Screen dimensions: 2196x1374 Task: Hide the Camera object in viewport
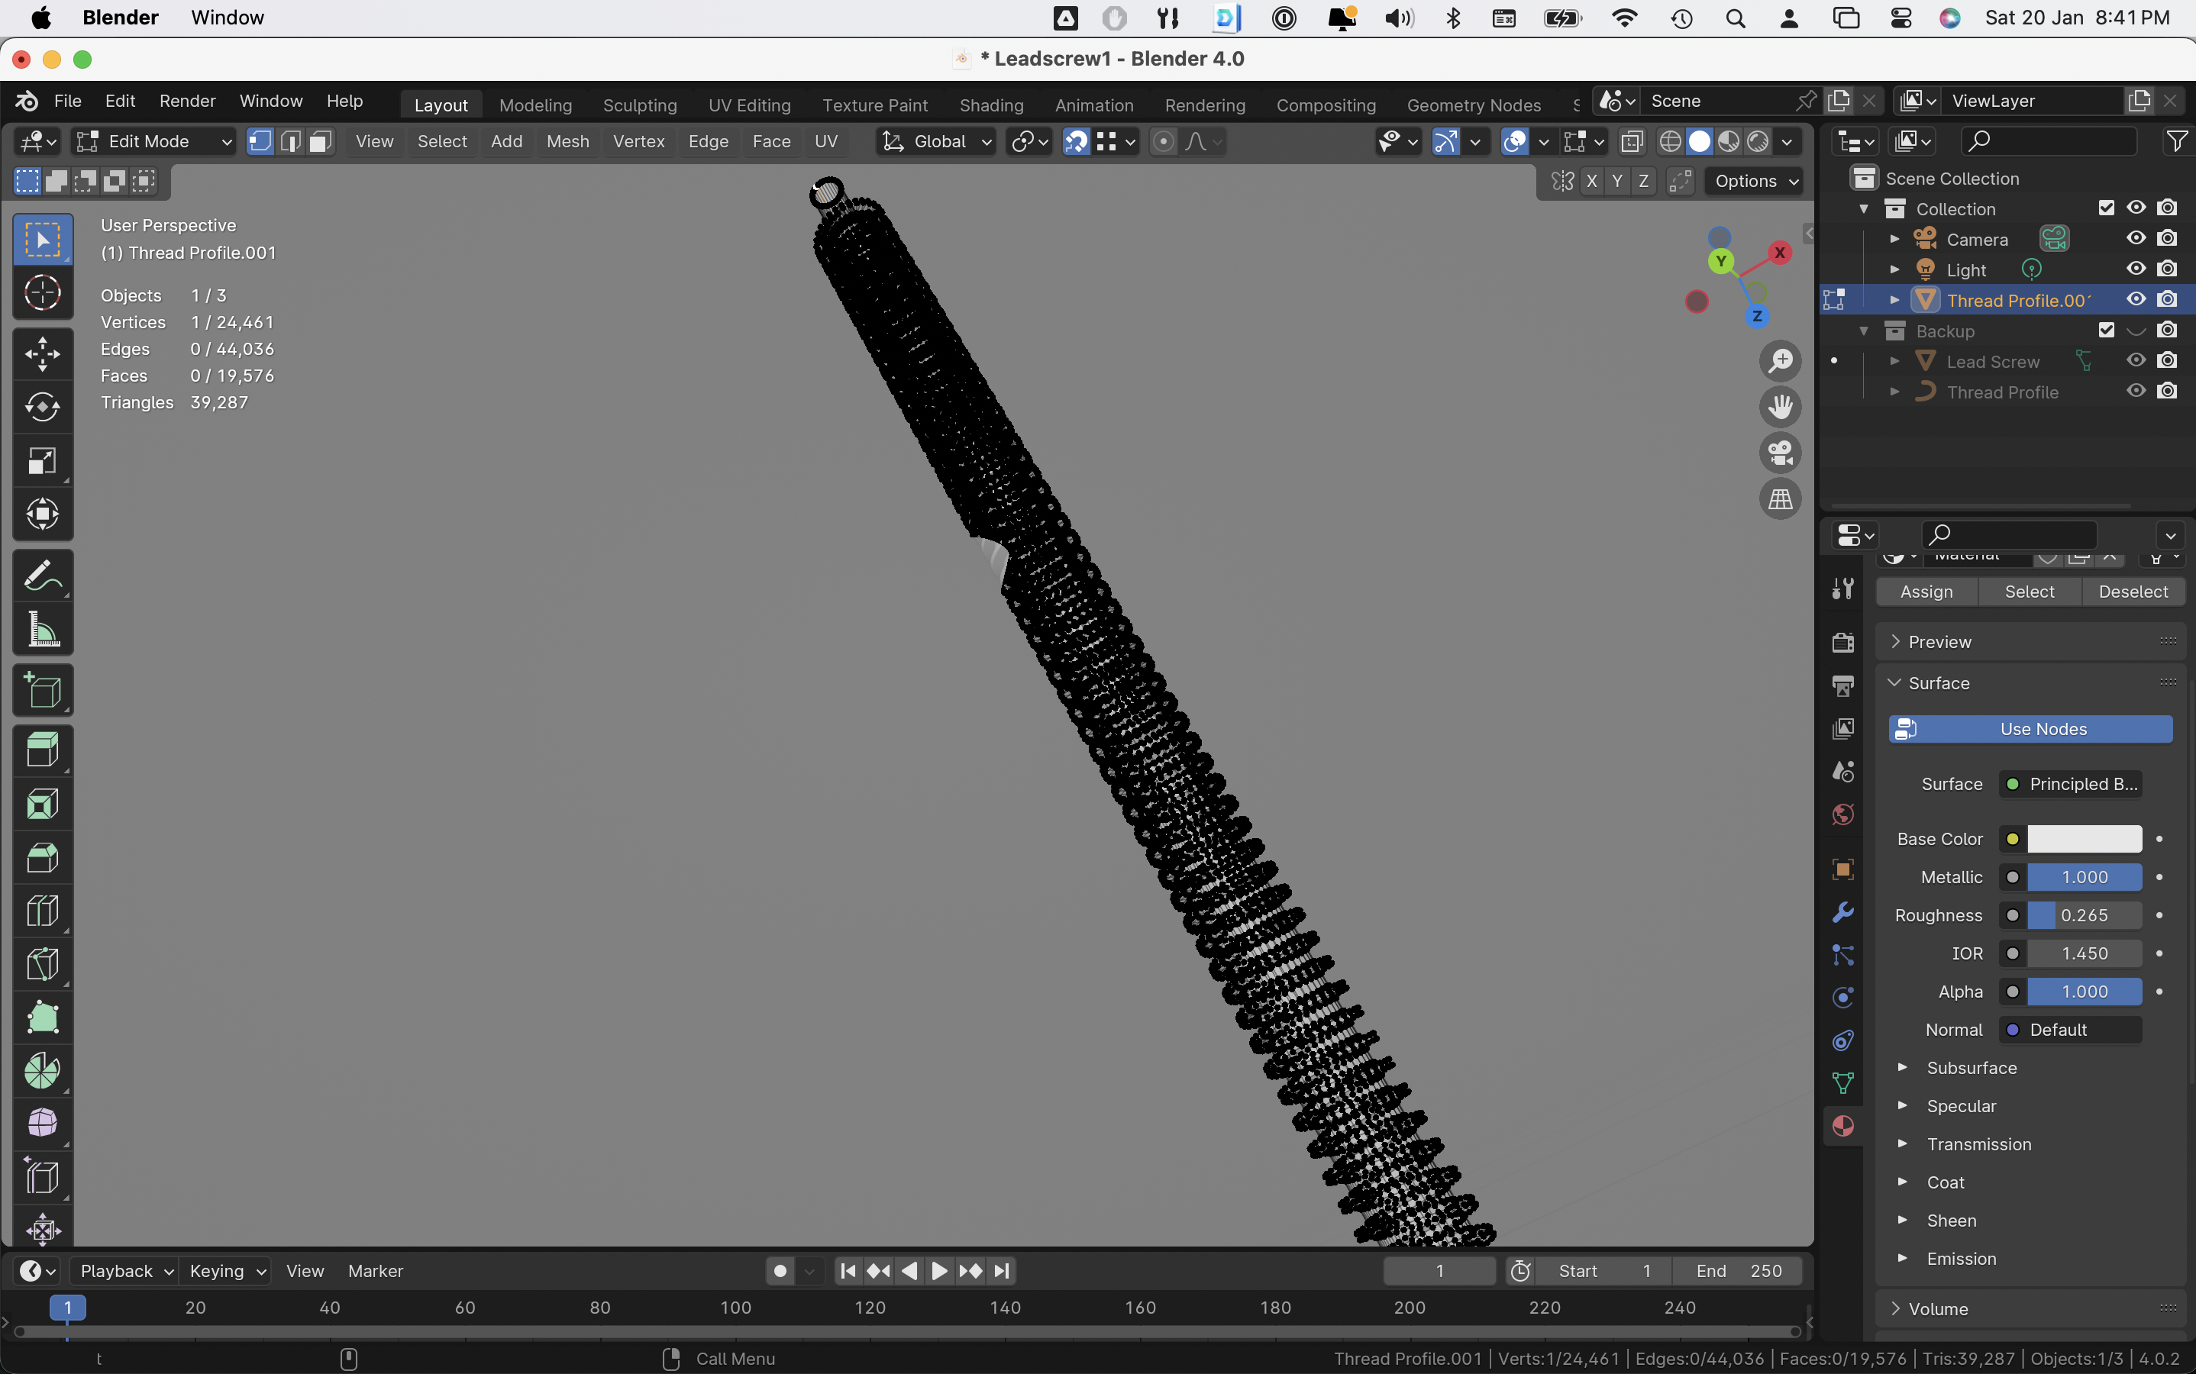[2136, 239]
